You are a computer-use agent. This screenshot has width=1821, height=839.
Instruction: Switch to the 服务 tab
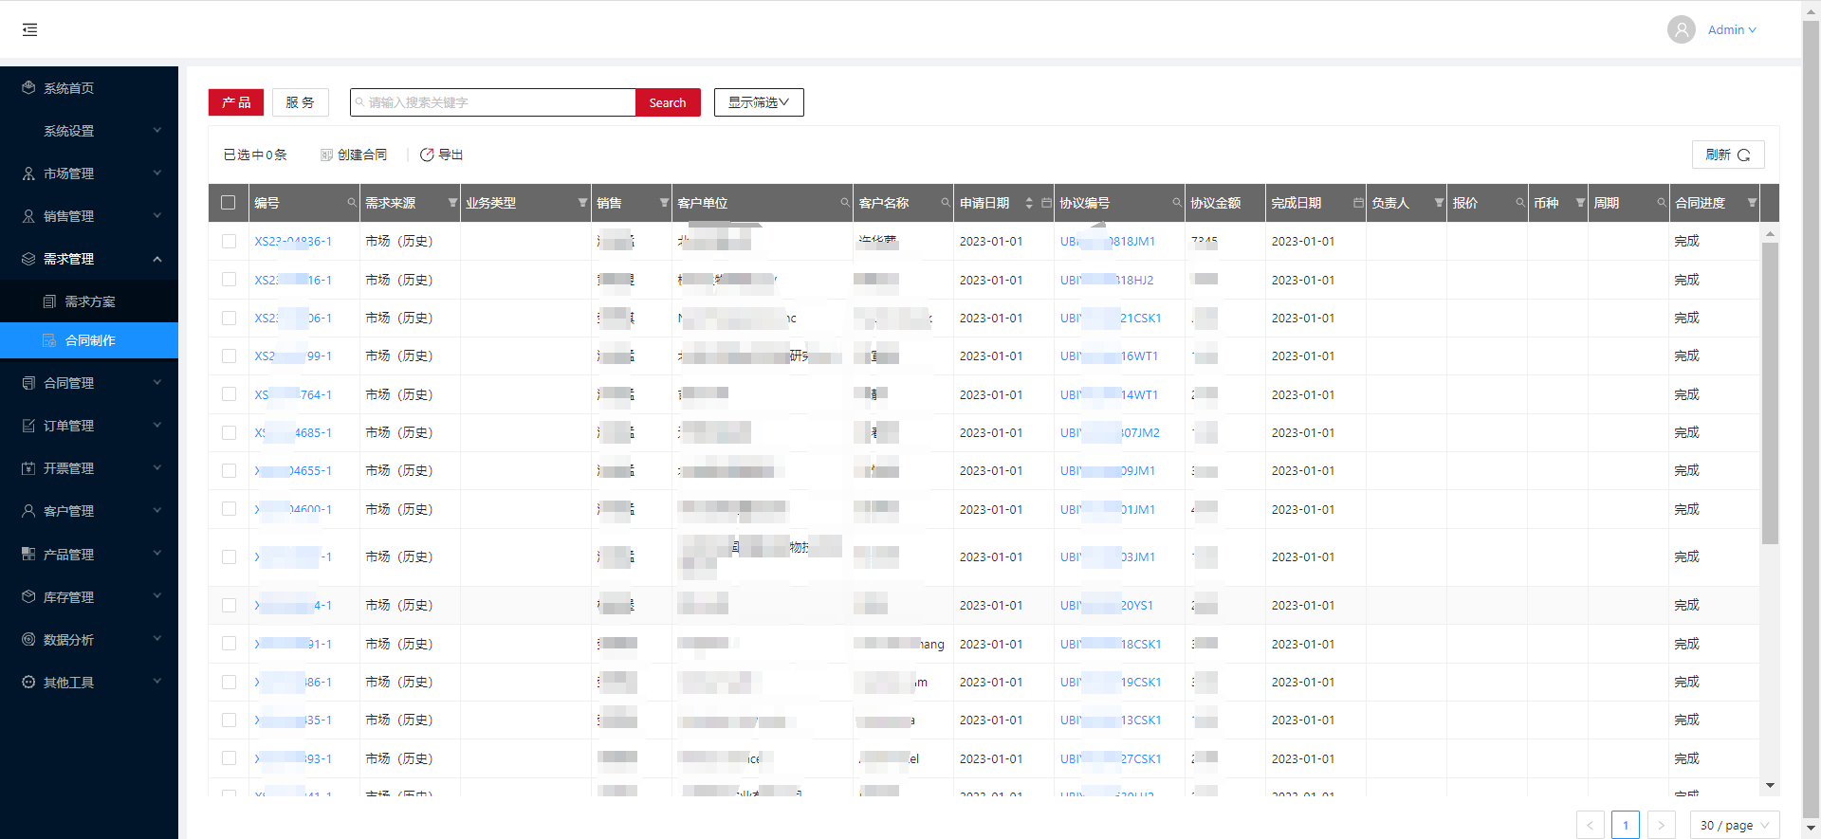(x=301, y=102)
